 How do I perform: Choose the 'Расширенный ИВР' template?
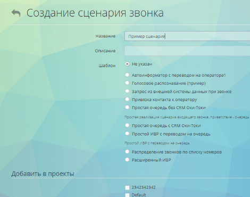(x=127, y=160)
